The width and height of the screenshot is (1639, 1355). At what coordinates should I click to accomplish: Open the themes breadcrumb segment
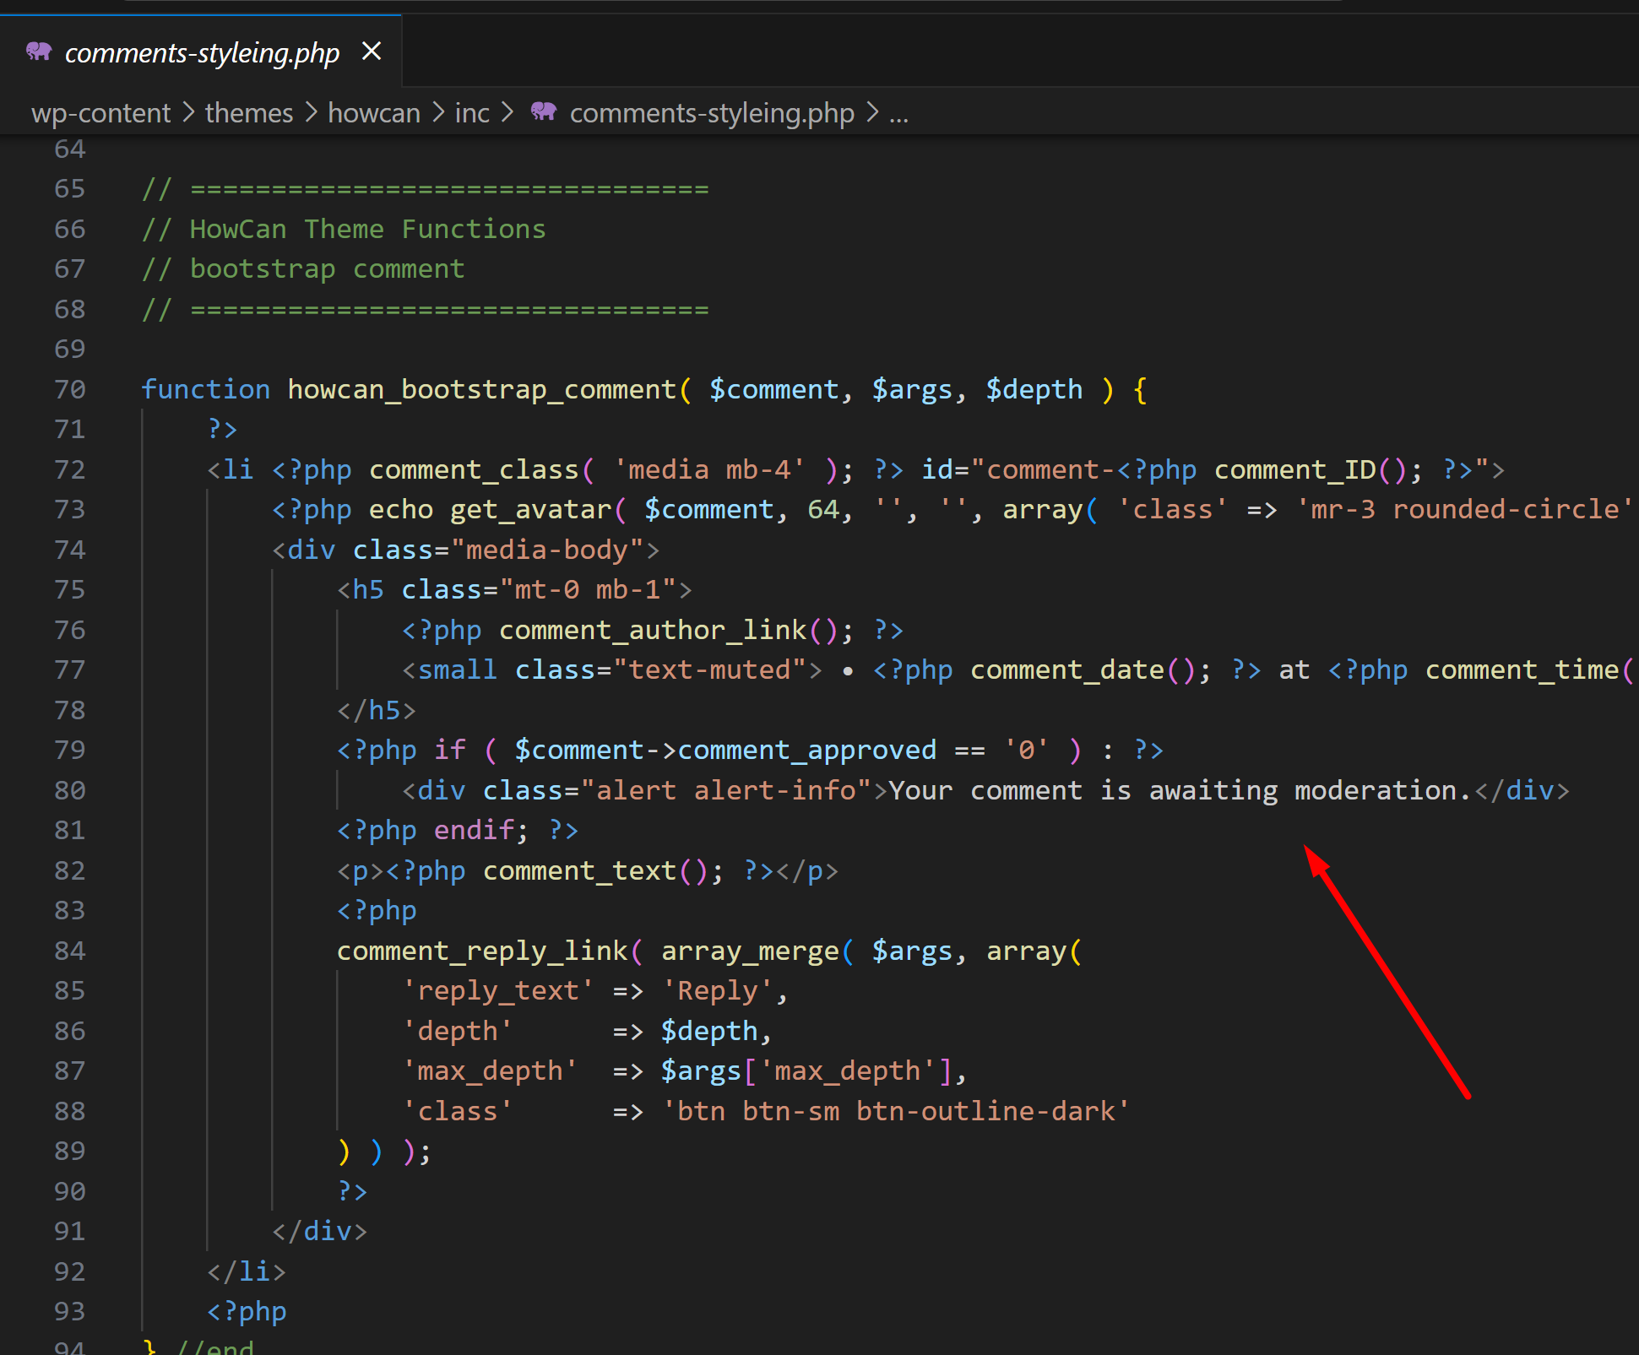[249, 112]
